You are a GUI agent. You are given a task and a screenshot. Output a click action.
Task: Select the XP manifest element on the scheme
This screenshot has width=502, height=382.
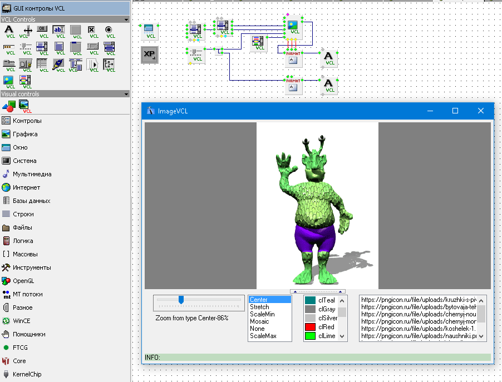[150, 54]
